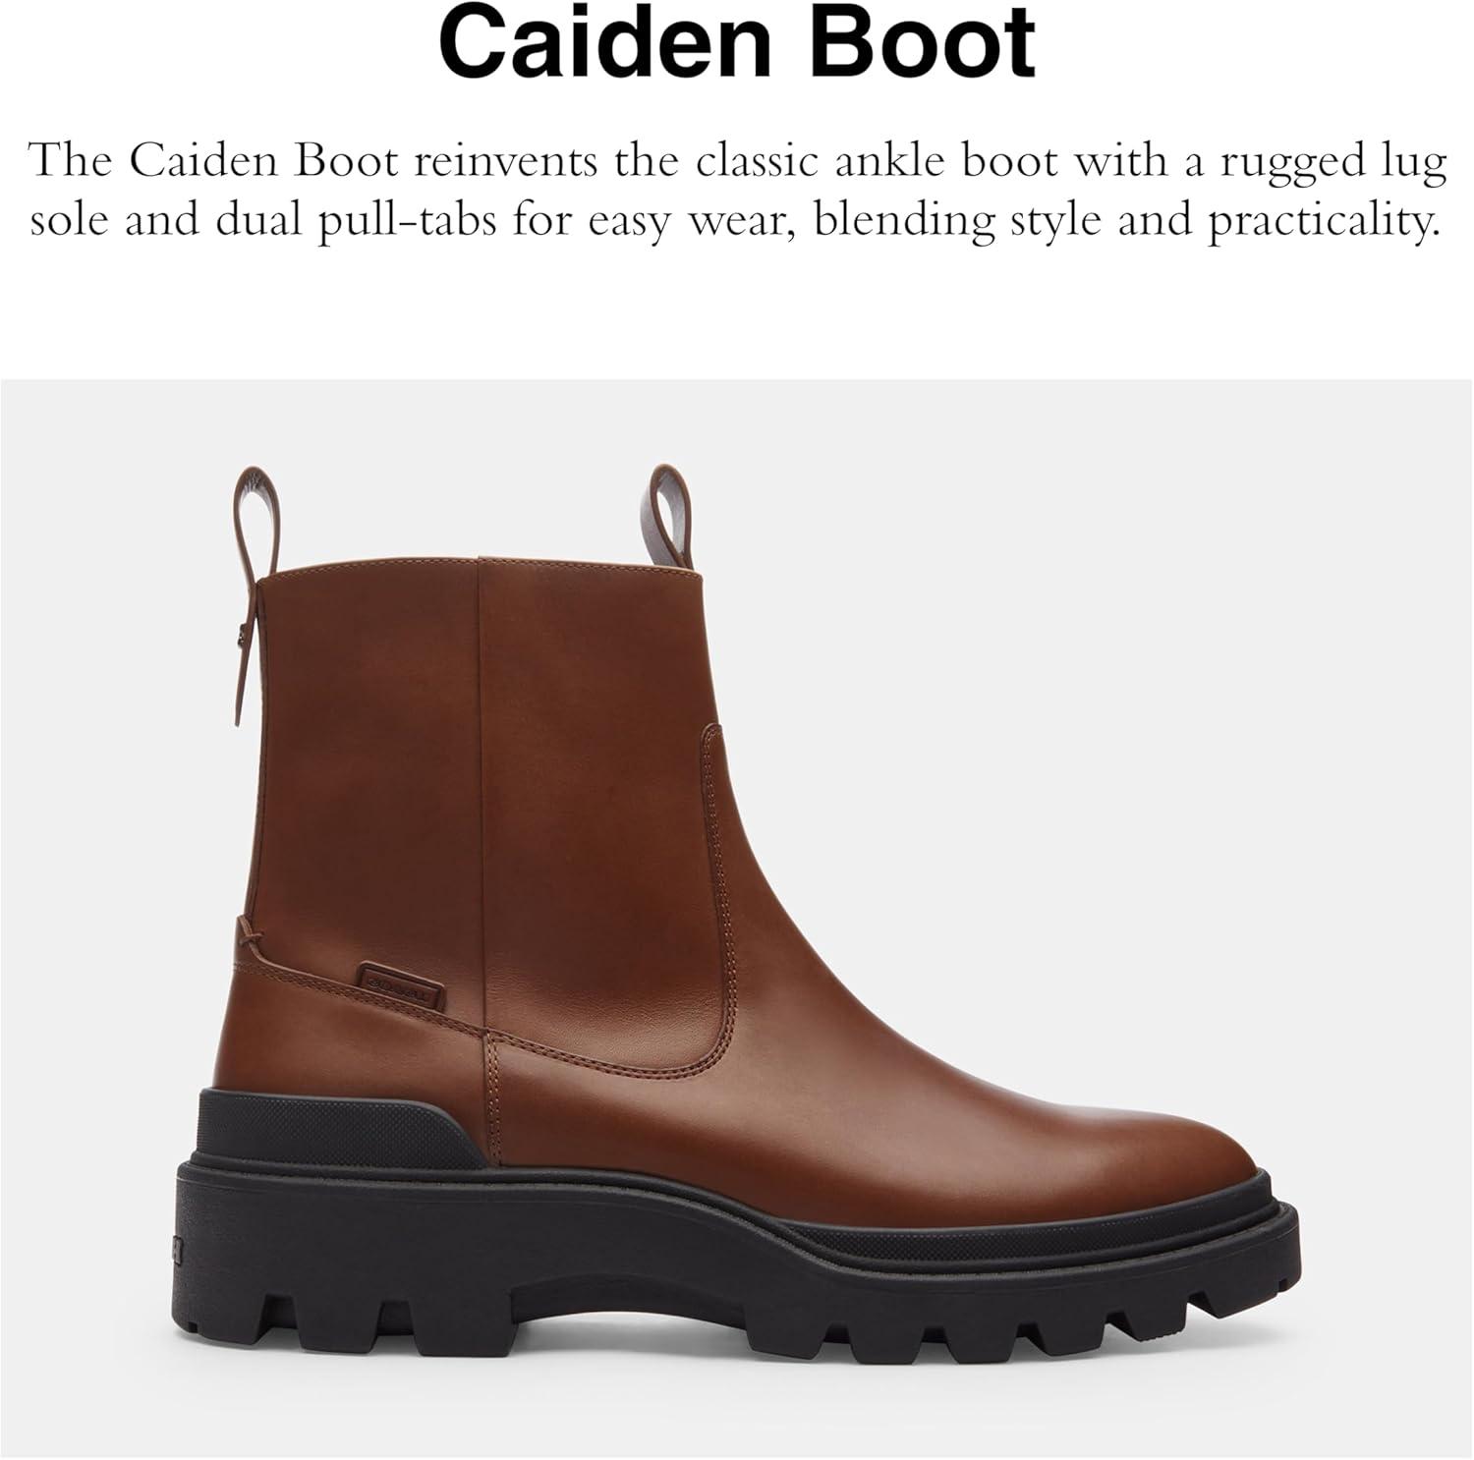Click the word "practicality" in description
This screenshot has height=1460, width=1474.
pyautogui.click(x=1316, y=219)
